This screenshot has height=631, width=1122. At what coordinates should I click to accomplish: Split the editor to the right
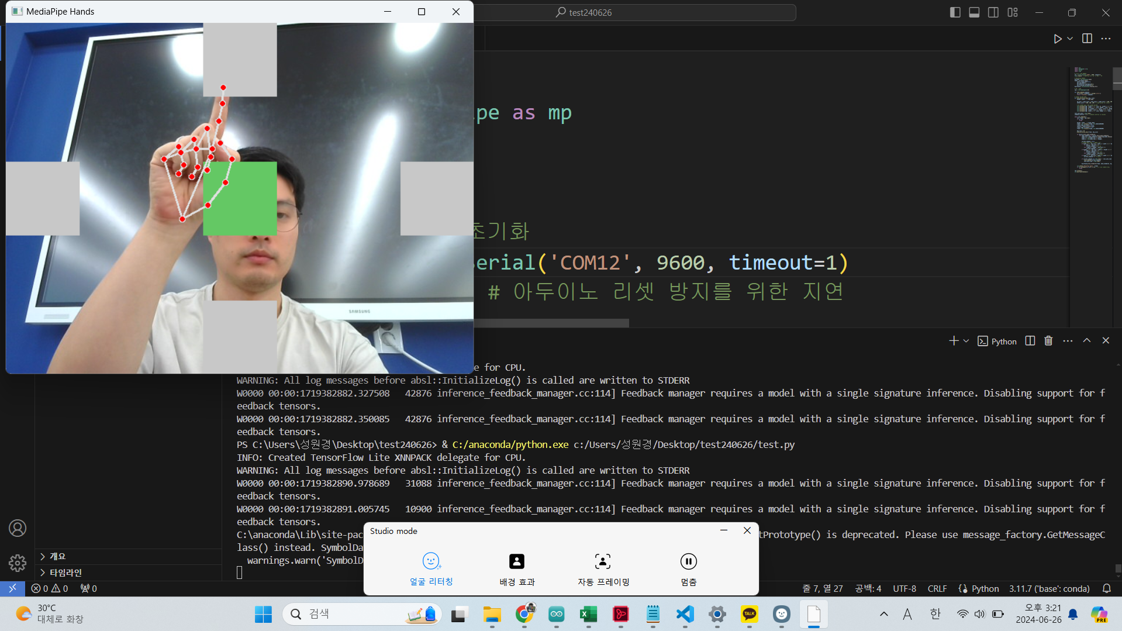pyautogui.click(x=1087, y=39)
